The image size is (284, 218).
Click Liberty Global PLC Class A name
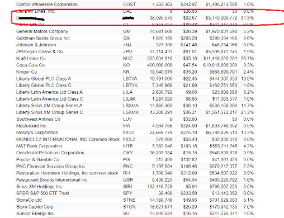coord(44,78)
